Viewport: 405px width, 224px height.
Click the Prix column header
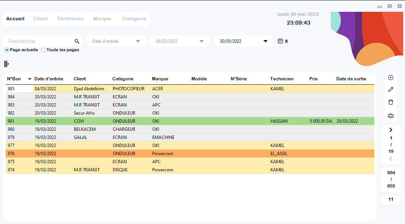click(314, 79)
